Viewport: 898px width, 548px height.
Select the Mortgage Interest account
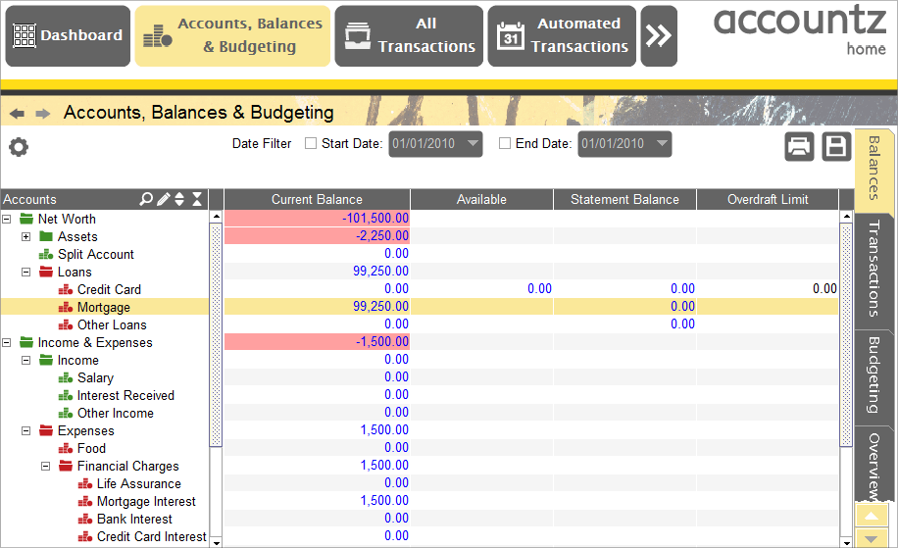(146, 502)
